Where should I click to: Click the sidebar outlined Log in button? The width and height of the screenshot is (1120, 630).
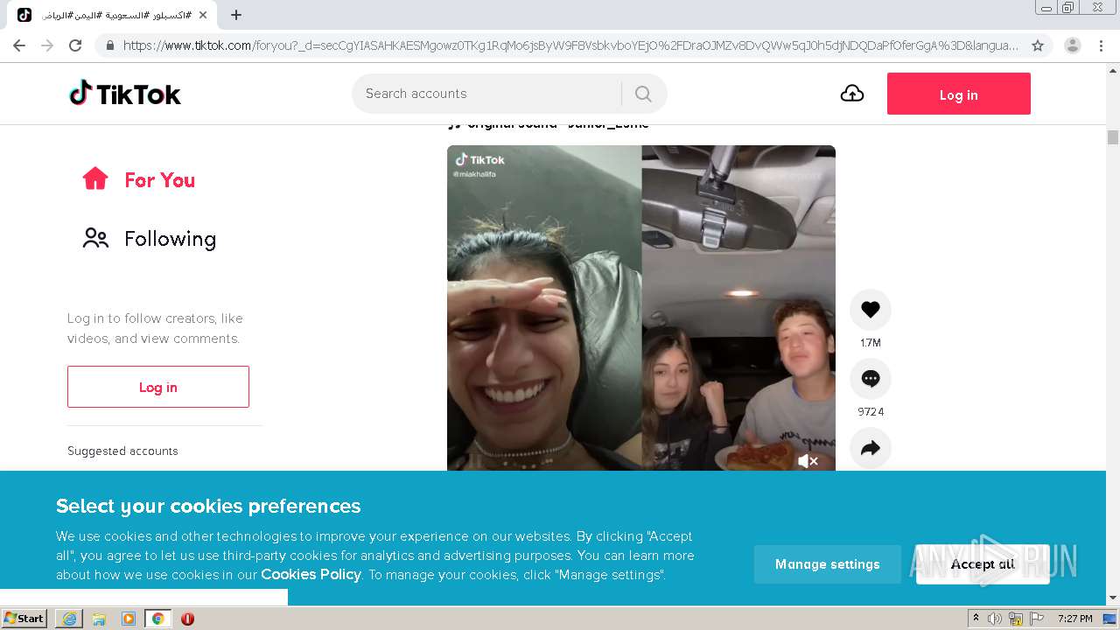(158, 387)
